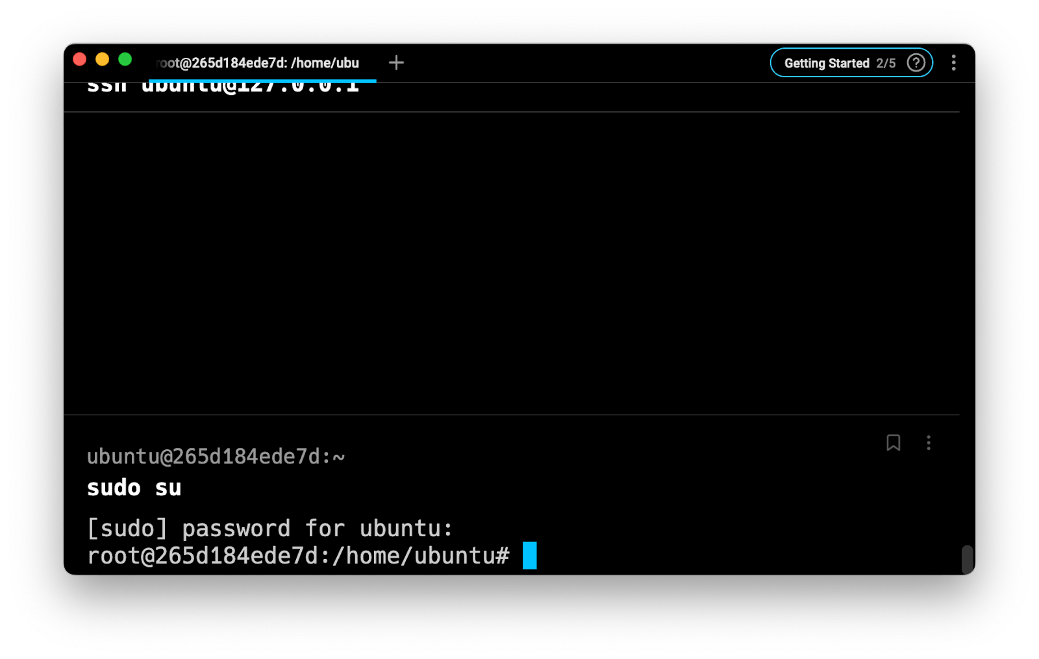The height and width of the screenshot is (659, 1039).
Task: Click the terminal scrollbar thumb
Action: [967, 559]
